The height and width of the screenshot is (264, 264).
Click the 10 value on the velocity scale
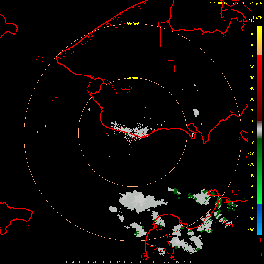[252, 121]
